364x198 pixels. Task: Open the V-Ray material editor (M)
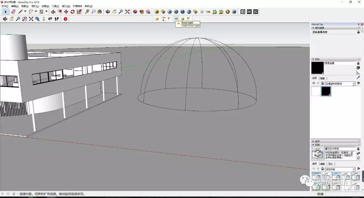point(157,12)
